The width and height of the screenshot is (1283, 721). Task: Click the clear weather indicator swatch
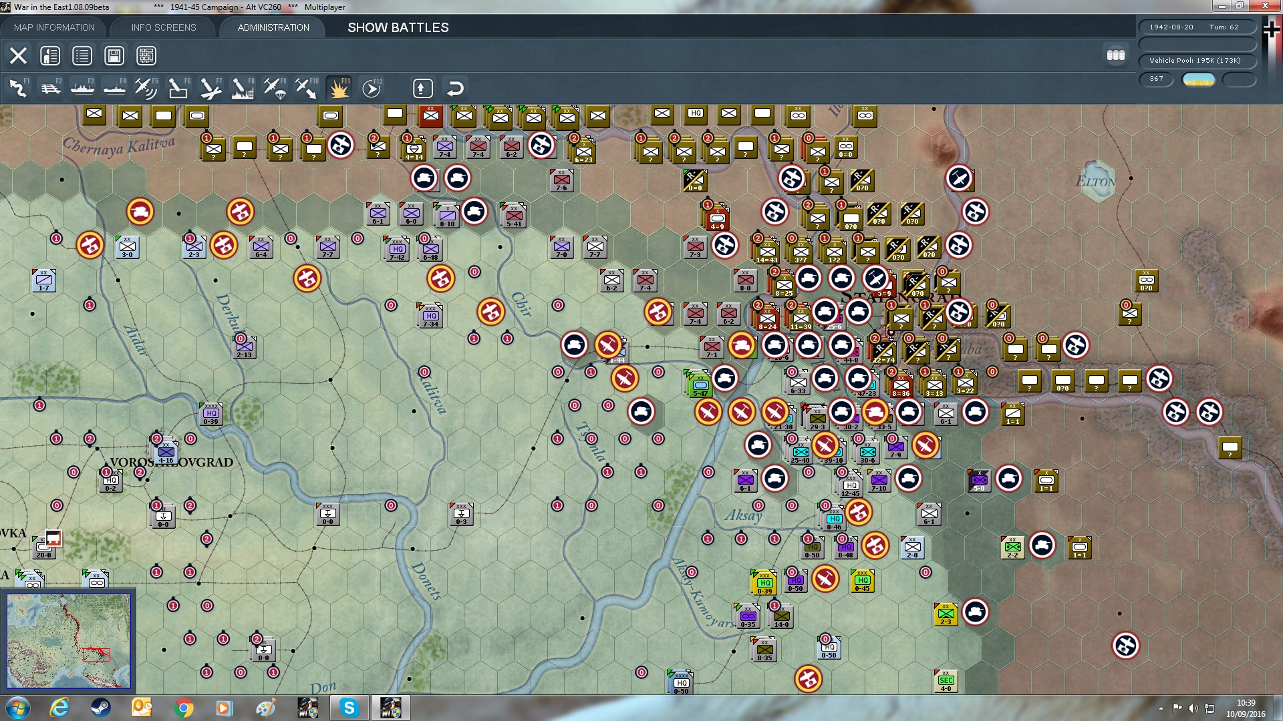1198,79
